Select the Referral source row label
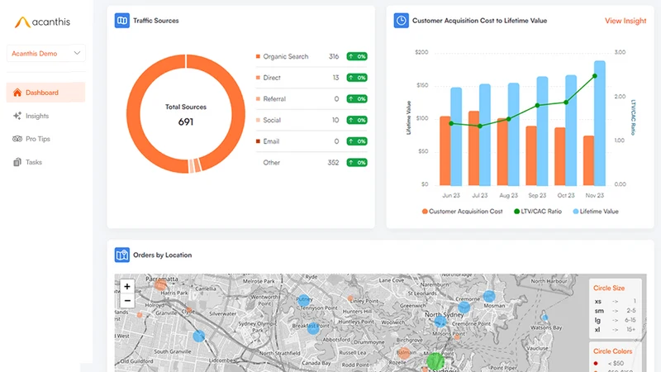 click(x=274, y=98)
